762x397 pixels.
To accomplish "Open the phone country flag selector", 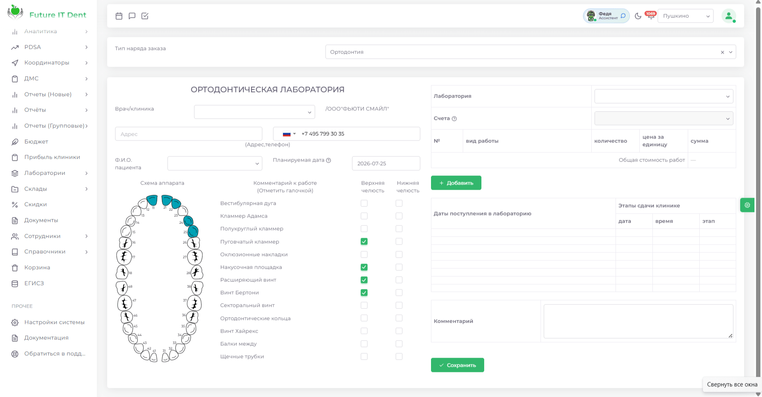I will click(289, 134).
